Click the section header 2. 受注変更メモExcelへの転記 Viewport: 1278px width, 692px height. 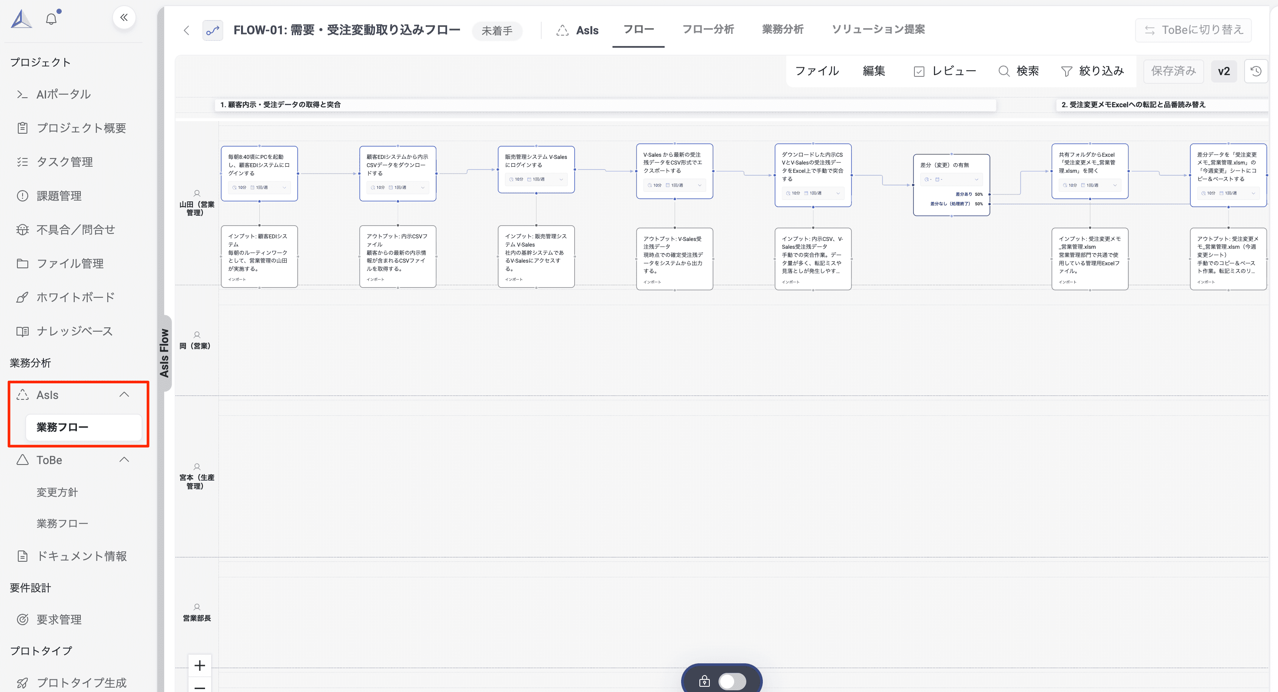(1162, 105)
